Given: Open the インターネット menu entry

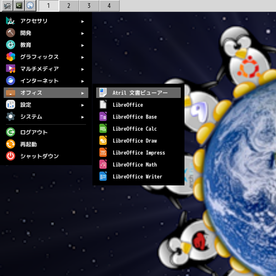Looking at the screenshot, I should tap(46, 81).
